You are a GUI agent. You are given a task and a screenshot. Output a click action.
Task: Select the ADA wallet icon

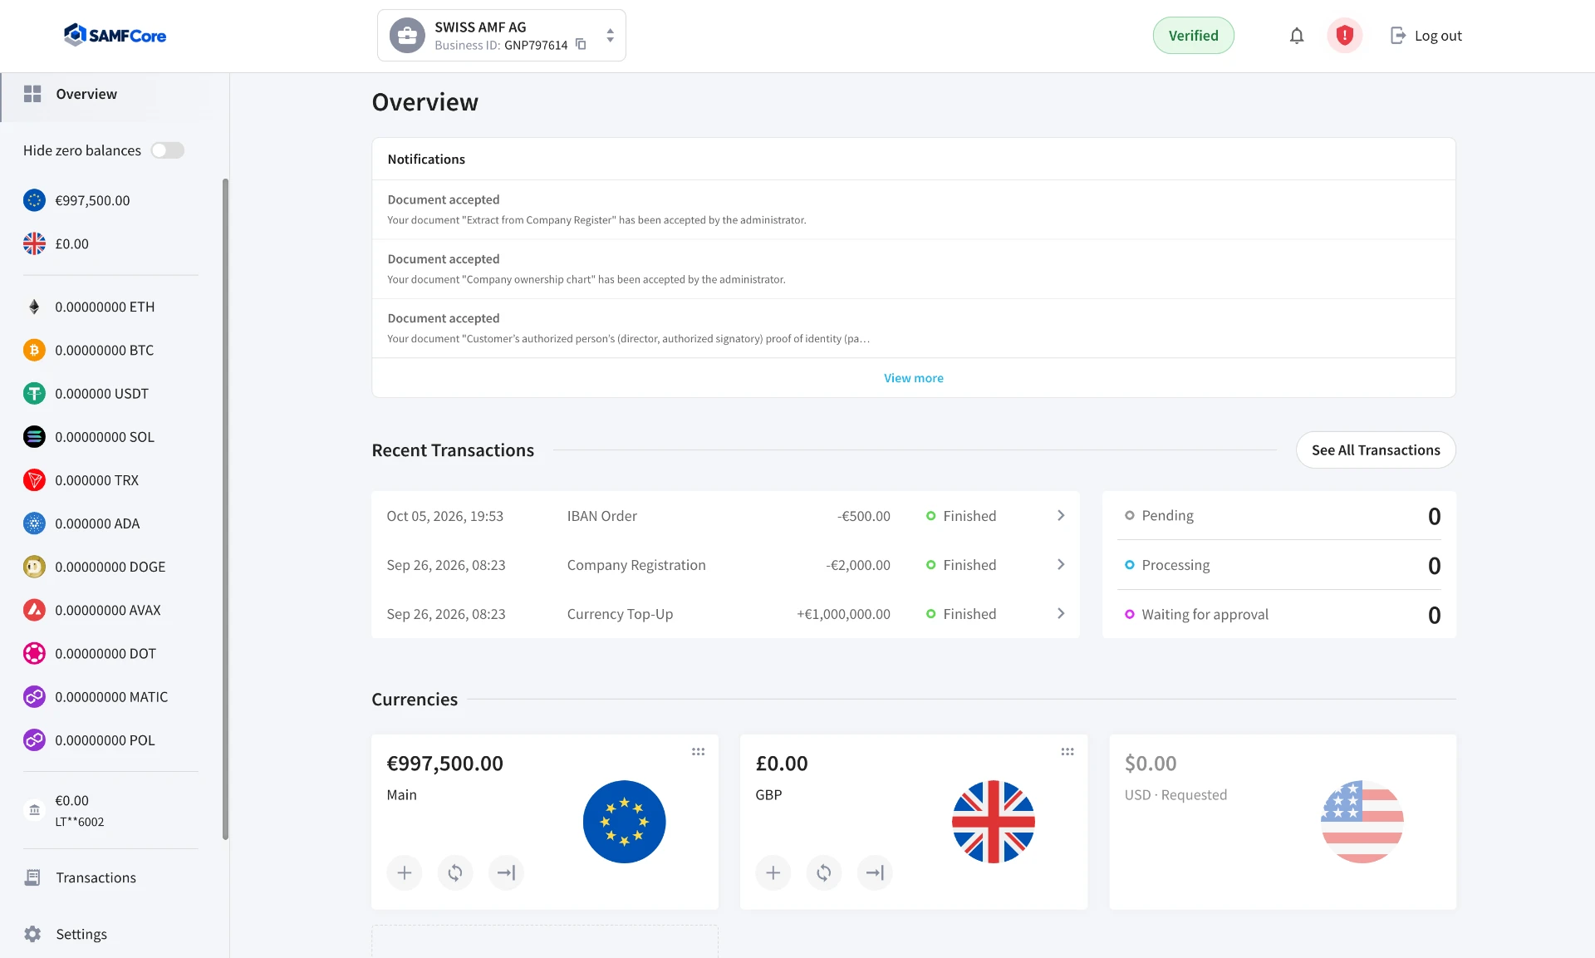tap(34, 523)
